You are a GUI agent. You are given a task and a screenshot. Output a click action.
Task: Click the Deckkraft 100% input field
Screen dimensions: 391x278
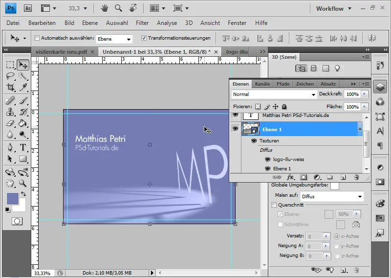pyautogui.click(x=352, y=94)
